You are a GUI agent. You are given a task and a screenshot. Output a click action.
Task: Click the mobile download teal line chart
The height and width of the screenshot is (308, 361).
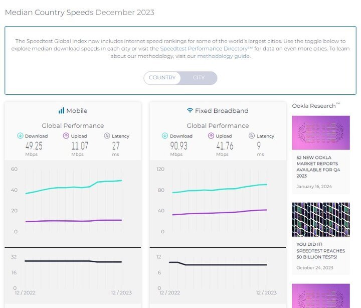pos(74,187)
